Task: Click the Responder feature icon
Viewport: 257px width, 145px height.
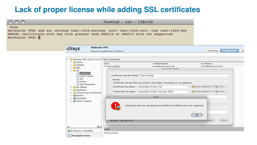Action: pyautogui.click(x=74, y=98)
